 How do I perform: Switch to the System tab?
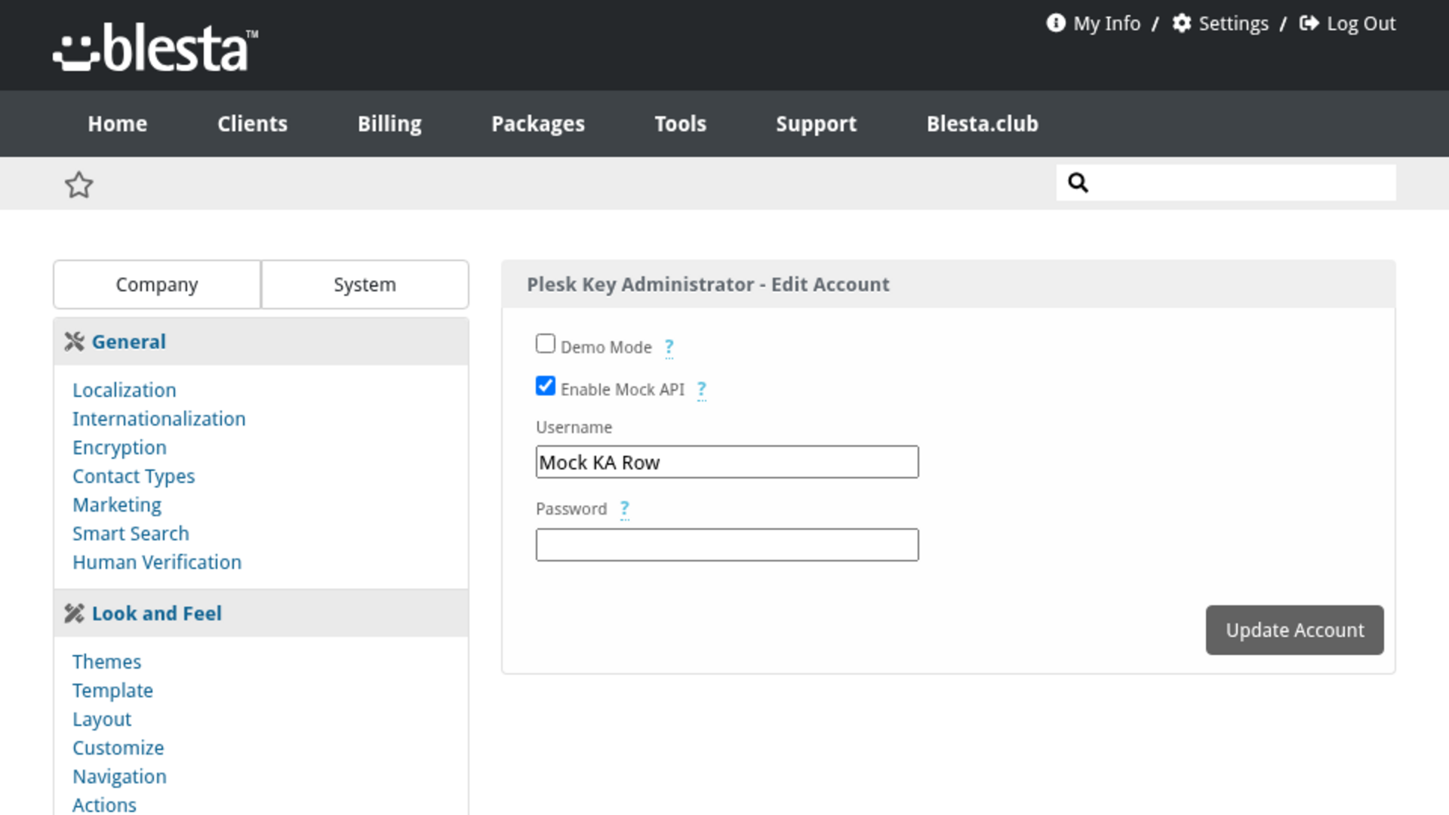[x=365, y=284]
